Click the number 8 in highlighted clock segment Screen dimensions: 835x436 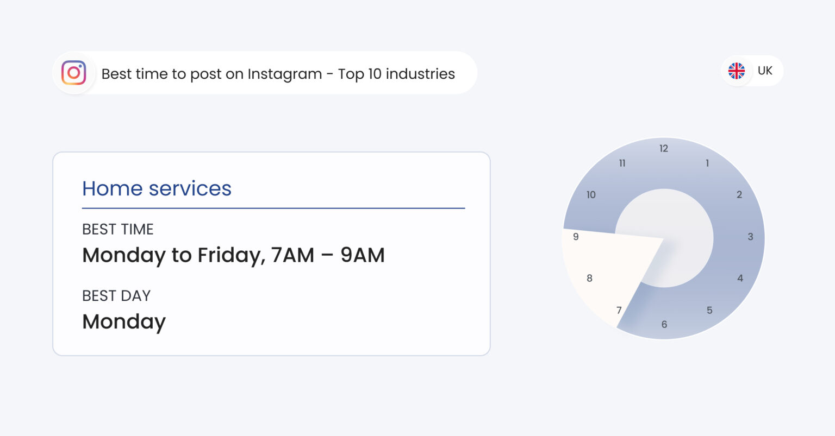point(589,278)
